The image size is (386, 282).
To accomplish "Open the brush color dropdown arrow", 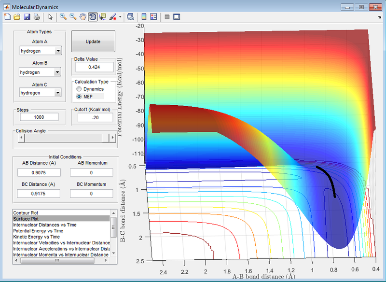I will coord(120,17).
